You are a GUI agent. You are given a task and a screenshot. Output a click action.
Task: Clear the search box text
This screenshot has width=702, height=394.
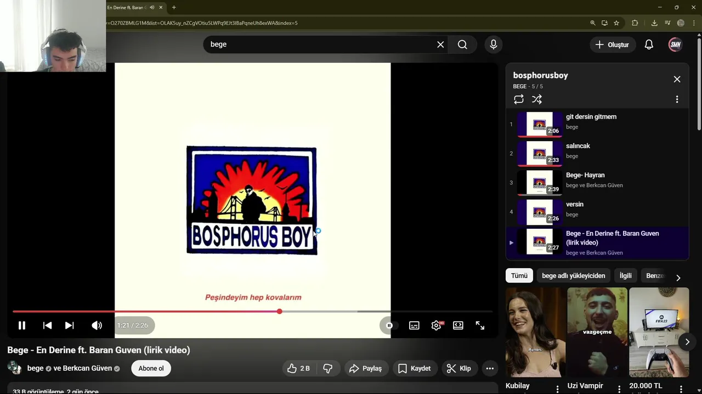pos(440,44)
